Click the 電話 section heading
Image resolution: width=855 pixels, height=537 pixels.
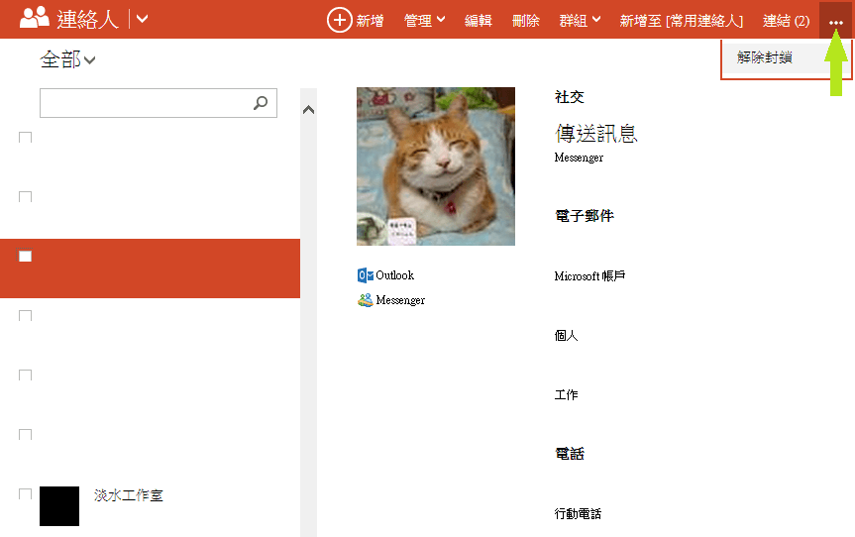click(570, 454)
